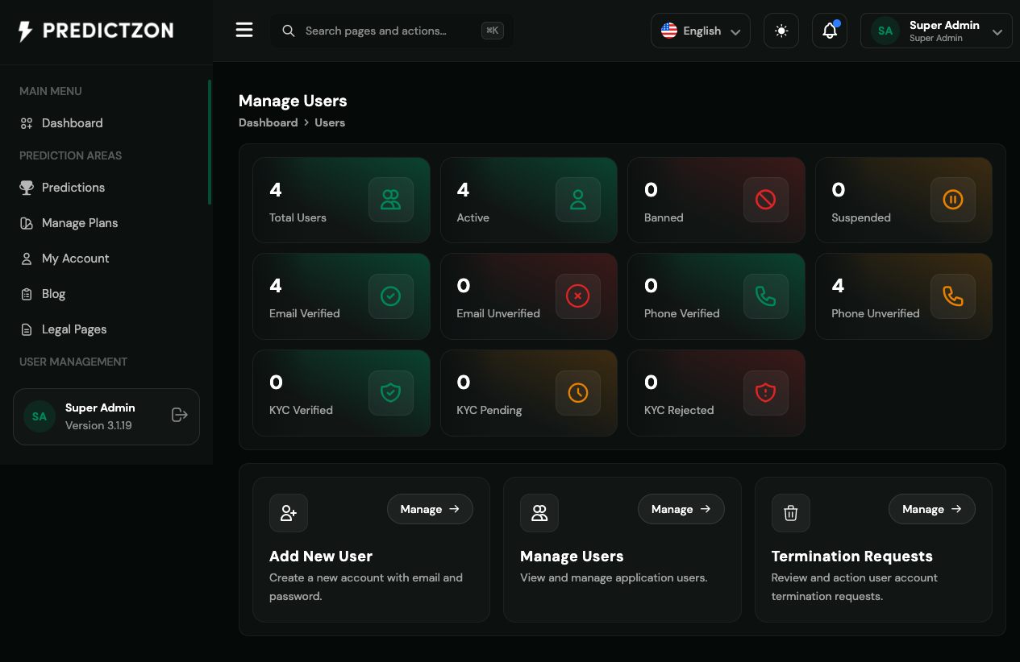Click the search magnifier icon
The width and height of the screenshot is (1020, 662).
pyautogui.click(x=288, y=31)
